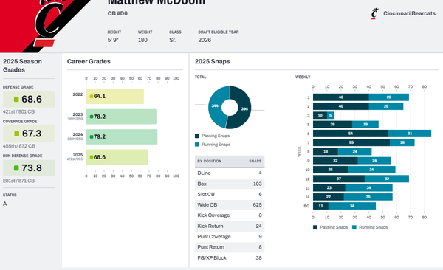The height and width of the screenshot is (270, 443).
Task: Click week 8 running snaps bar labeled 24
Action: click(355, 152)
